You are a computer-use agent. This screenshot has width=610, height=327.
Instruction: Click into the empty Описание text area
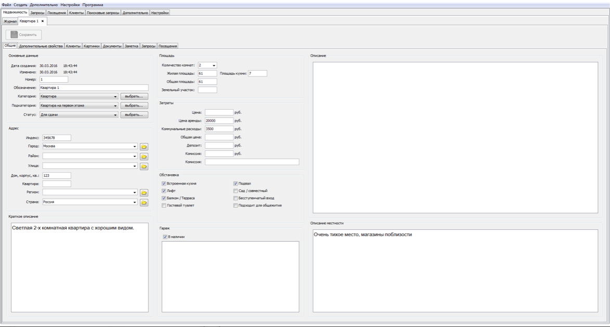tap(455, 138)
